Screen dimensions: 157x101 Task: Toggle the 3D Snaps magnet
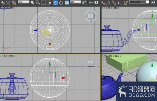pyautogui.click(x=103, y=2)
